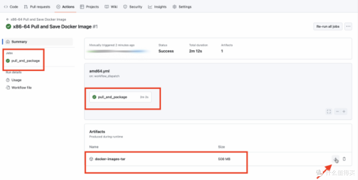This screenshot has height=180, width=358.
Task: Open the Projects tab
Action: coord(89,7)
